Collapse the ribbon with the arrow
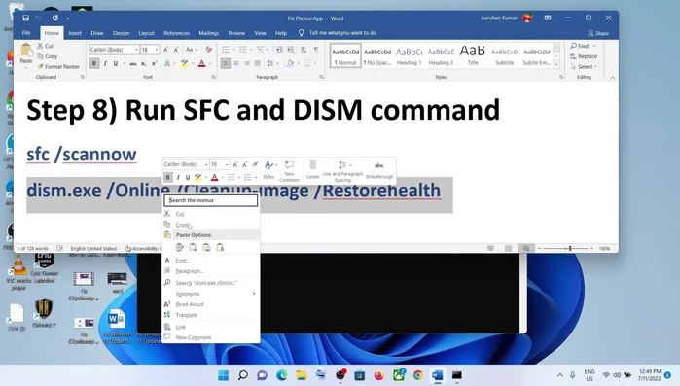680x386 pixels. [x=612, y=77]
